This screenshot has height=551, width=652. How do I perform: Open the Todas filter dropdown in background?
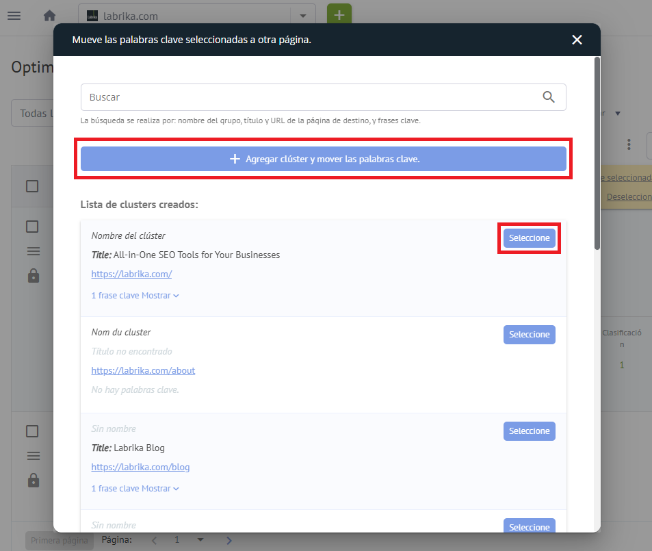tap(32, 113)
